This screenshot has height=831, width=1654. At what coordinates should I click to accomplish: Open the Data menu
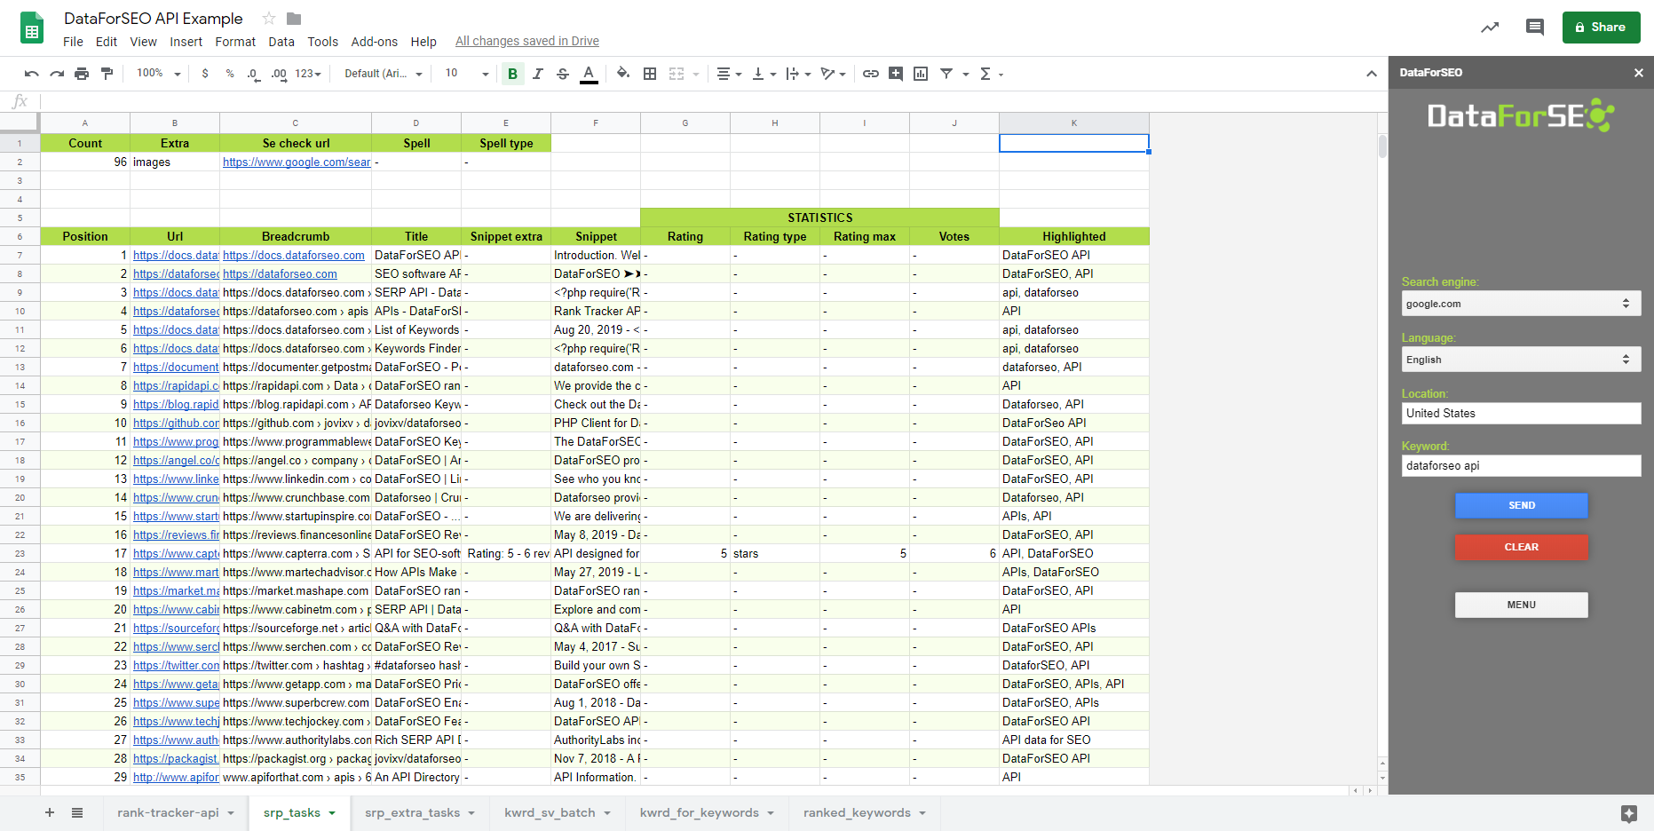pos(281,42)
